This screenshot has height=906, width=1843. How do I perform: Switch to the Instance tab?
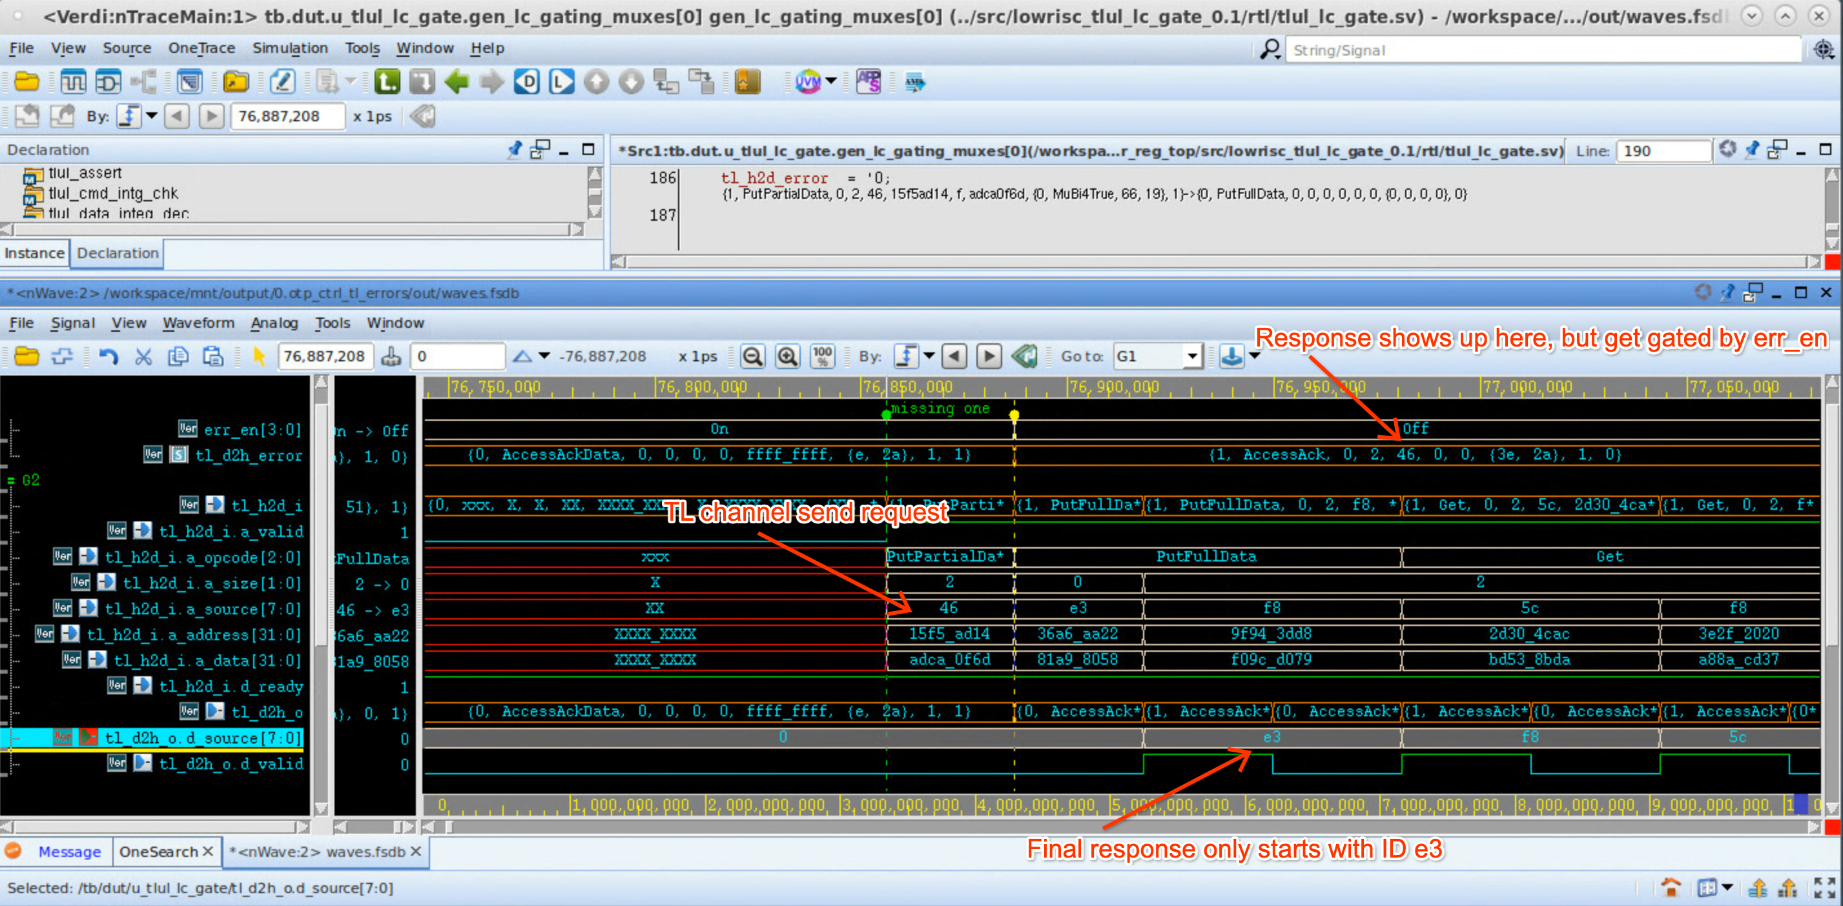point(34,253)
